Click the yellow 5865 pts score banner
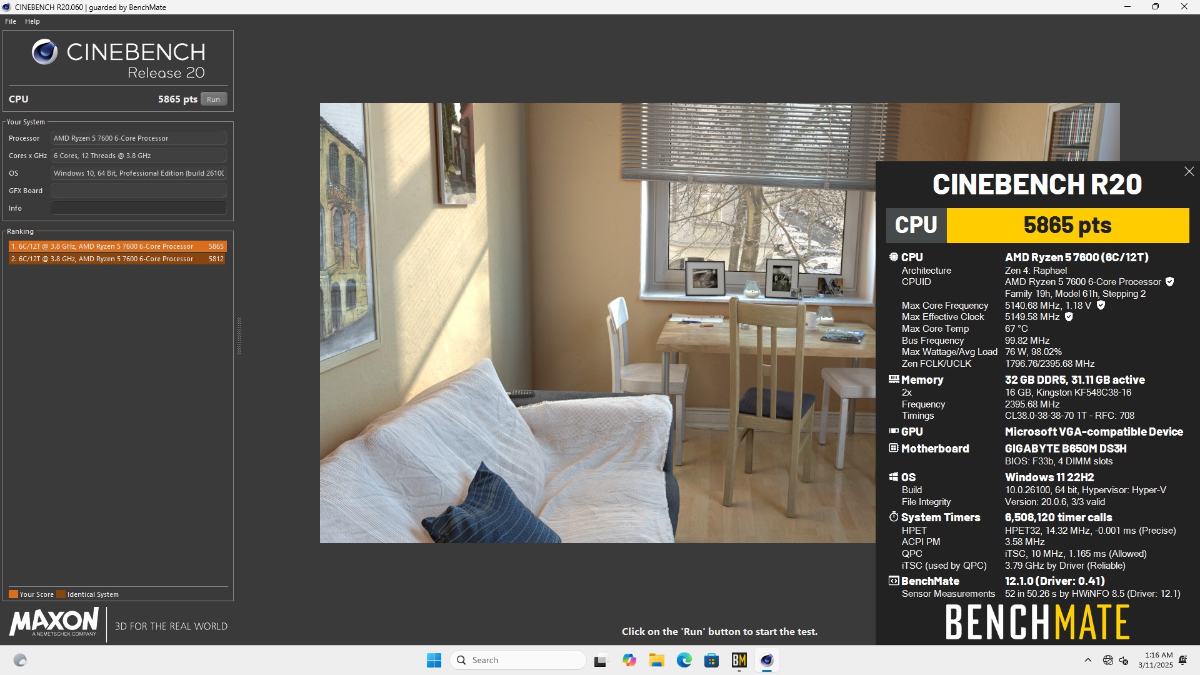 1067,225
